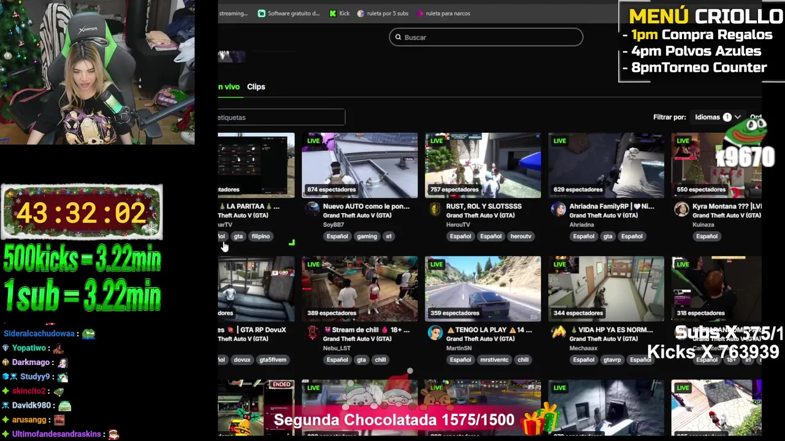This screenshot has height=441, width=785.
Task: Open stream titled 'Kyra Montana ???'
Action: tap(727, 206)
